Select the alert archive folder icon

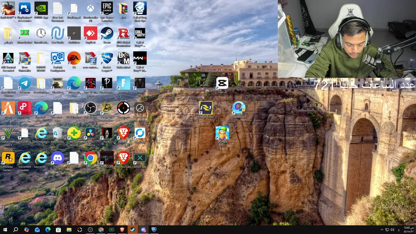(123, 10)
